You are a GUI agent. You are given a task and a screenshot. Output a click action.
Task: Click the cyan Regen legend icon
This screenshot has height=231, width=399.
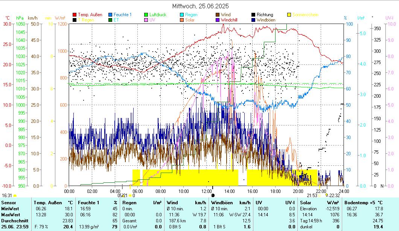coord(182,15)
